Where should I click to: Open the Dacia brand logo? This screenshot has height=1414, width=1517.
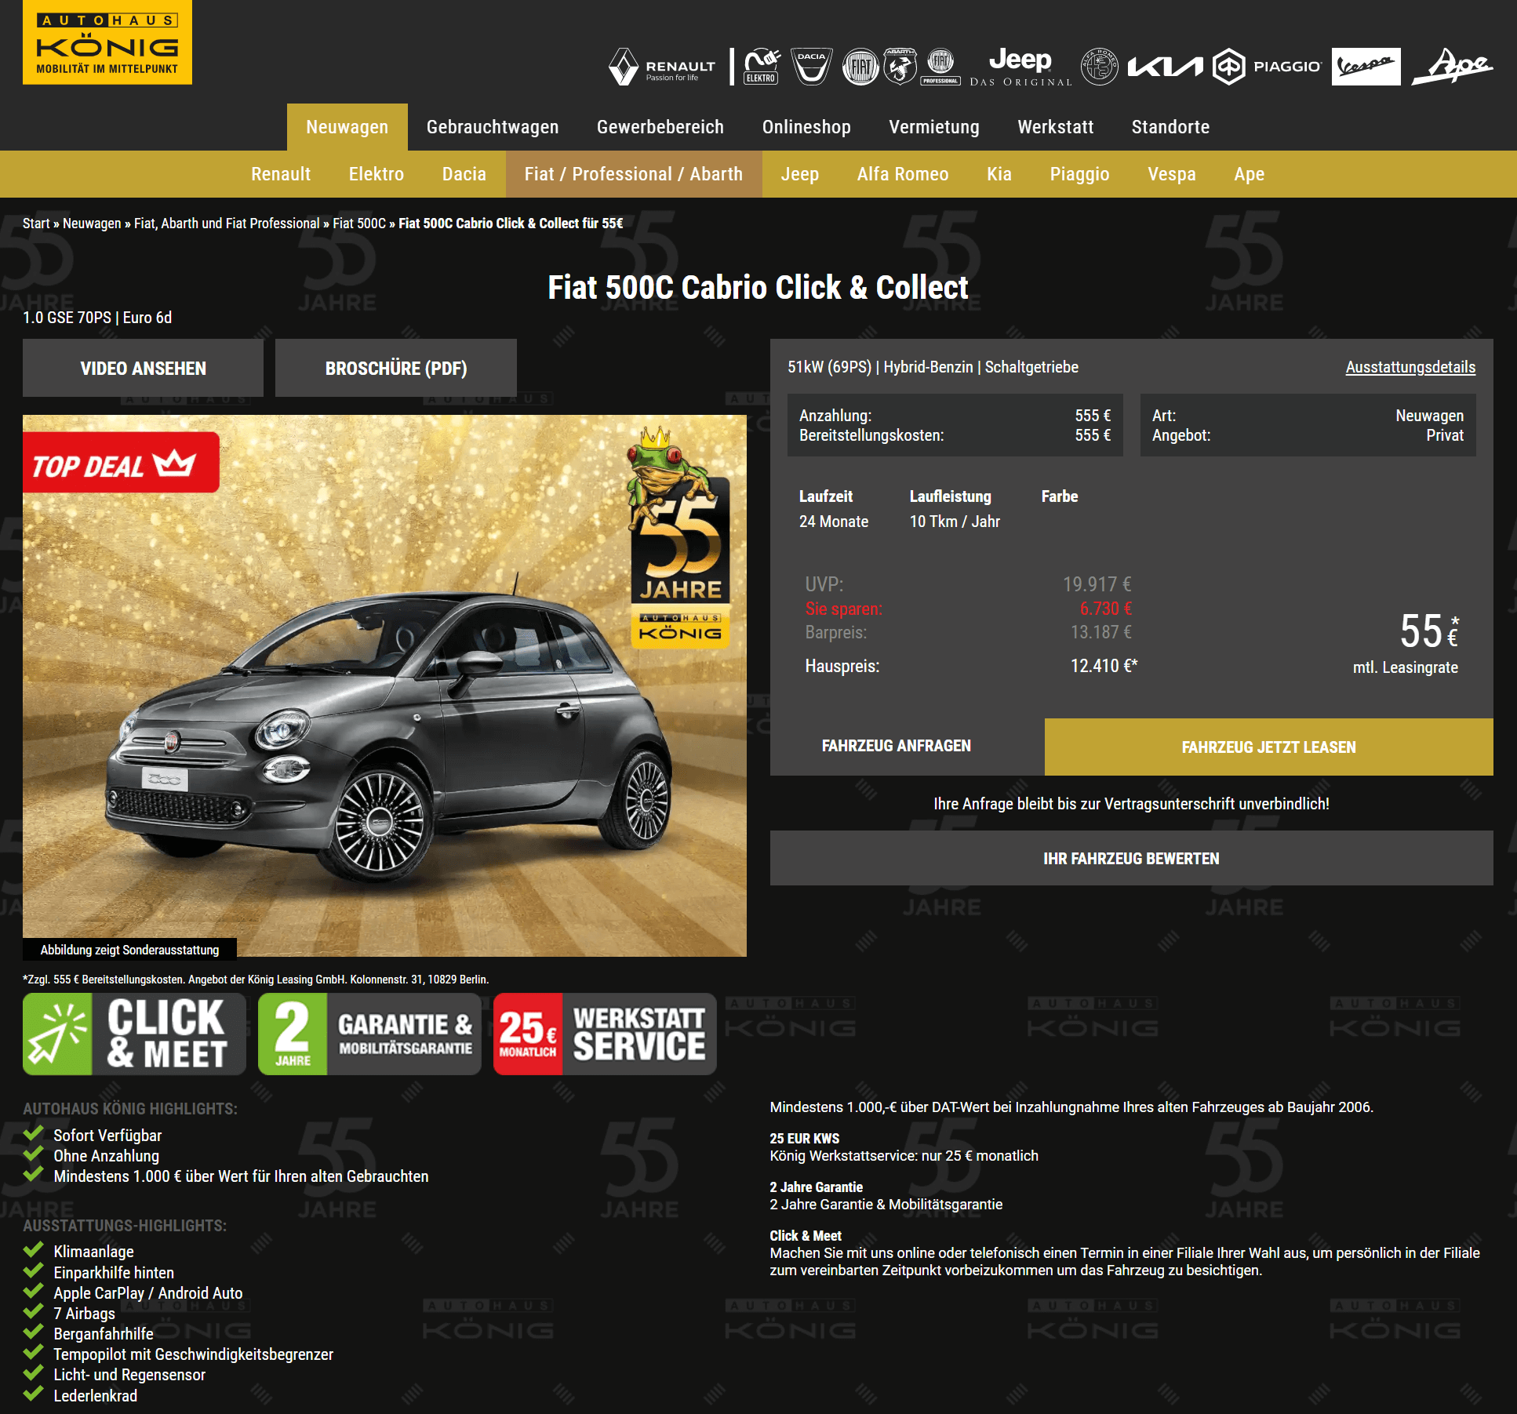(x=811, y=67)
